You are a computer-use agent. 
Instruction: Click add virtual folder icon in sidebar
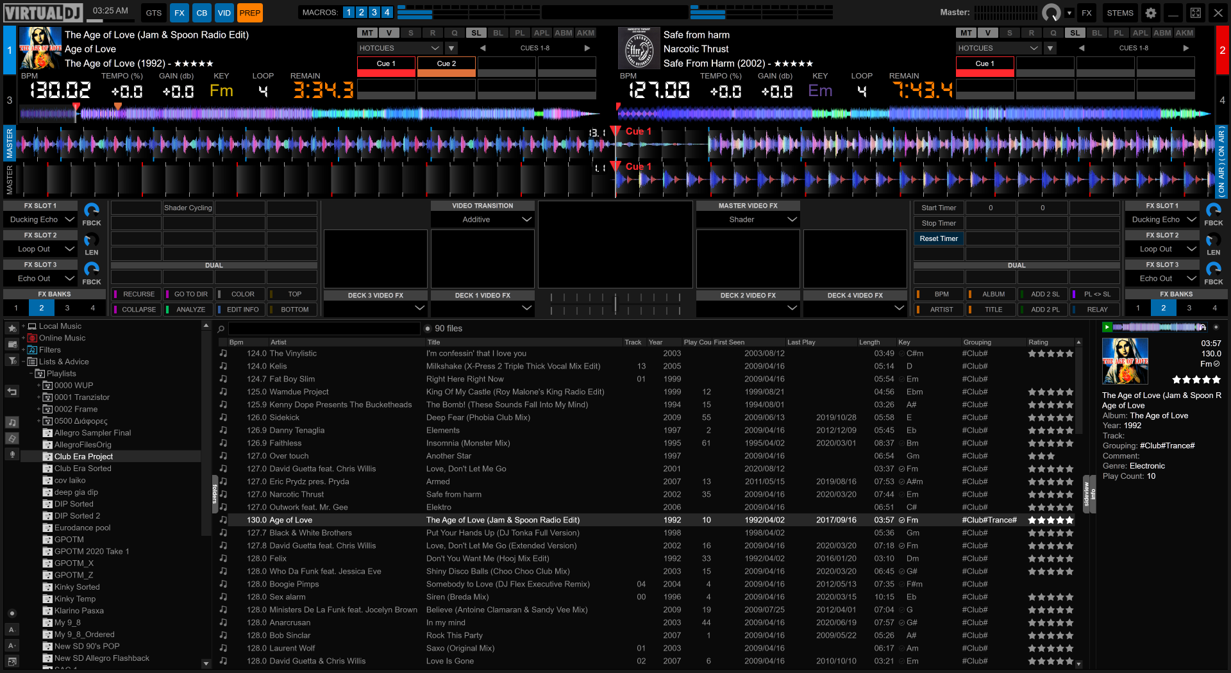click(12, 345)
